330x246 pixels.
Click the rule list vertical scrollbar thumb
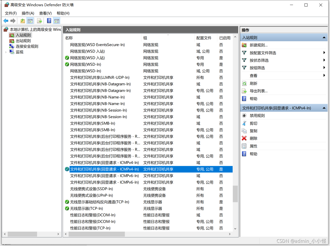coord(235,194)
